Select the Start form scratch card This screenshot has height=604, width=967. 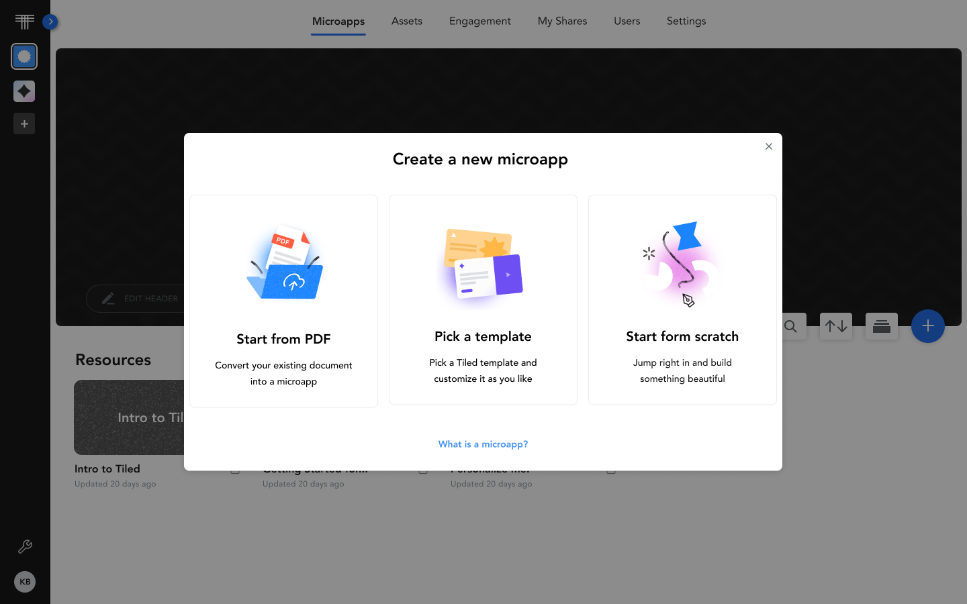pos(682,299)
